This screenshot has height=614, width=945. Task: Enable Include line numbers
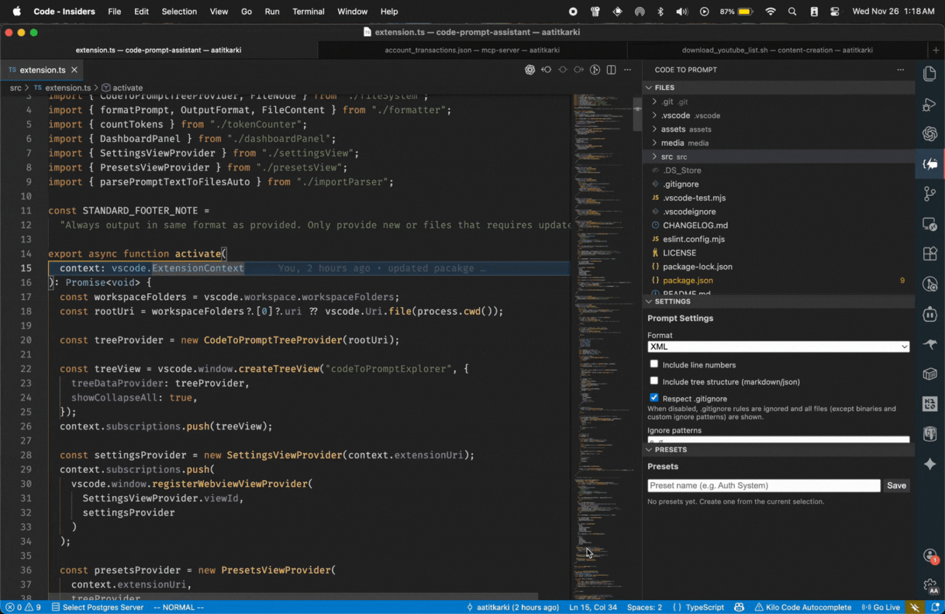click(654, 363)
